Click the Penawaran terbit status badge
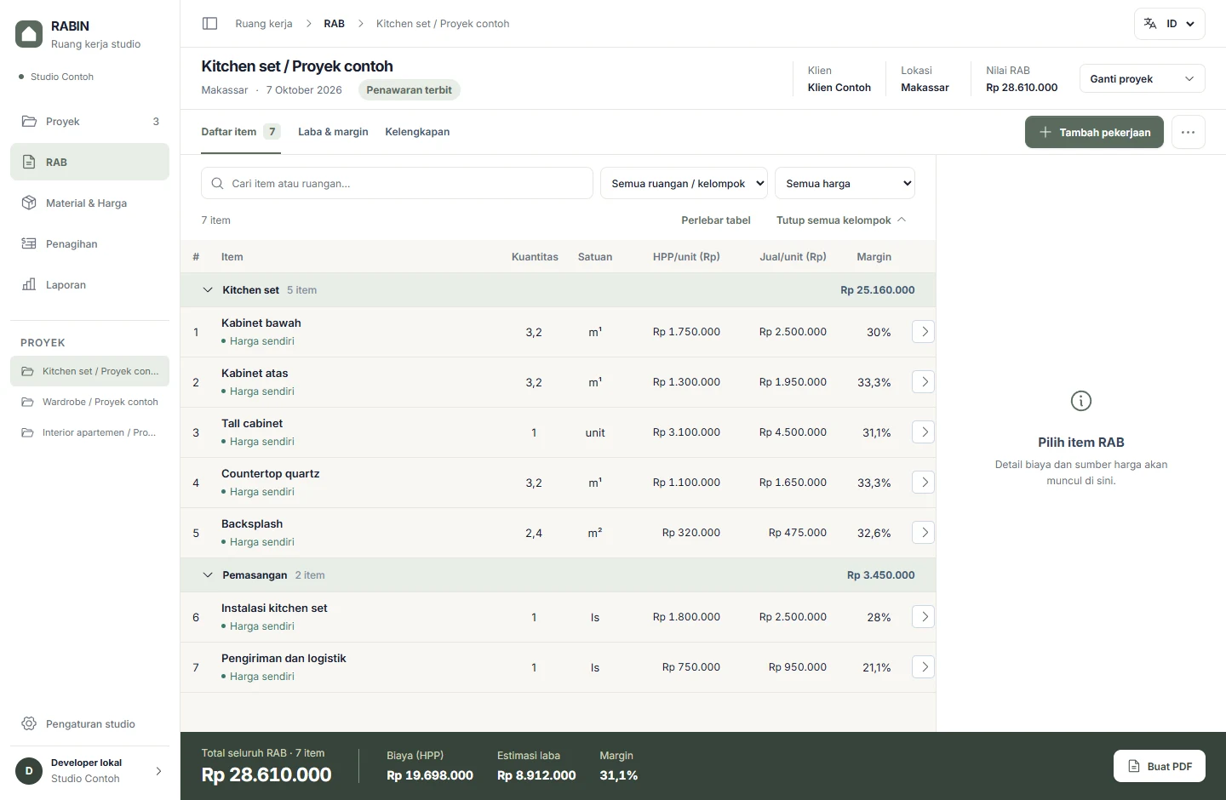Viewport: 1226px width, 800px height. pos(409,90)
